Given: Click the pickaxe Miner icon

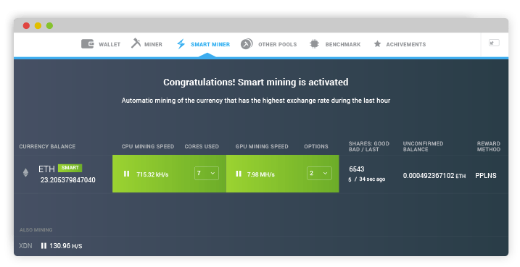Looking at the screenshot, I should pos(136,43).
